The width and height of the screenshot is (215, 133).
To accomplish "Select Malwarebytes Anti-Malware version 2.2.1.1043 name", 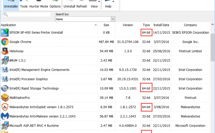I will point(42,116).
